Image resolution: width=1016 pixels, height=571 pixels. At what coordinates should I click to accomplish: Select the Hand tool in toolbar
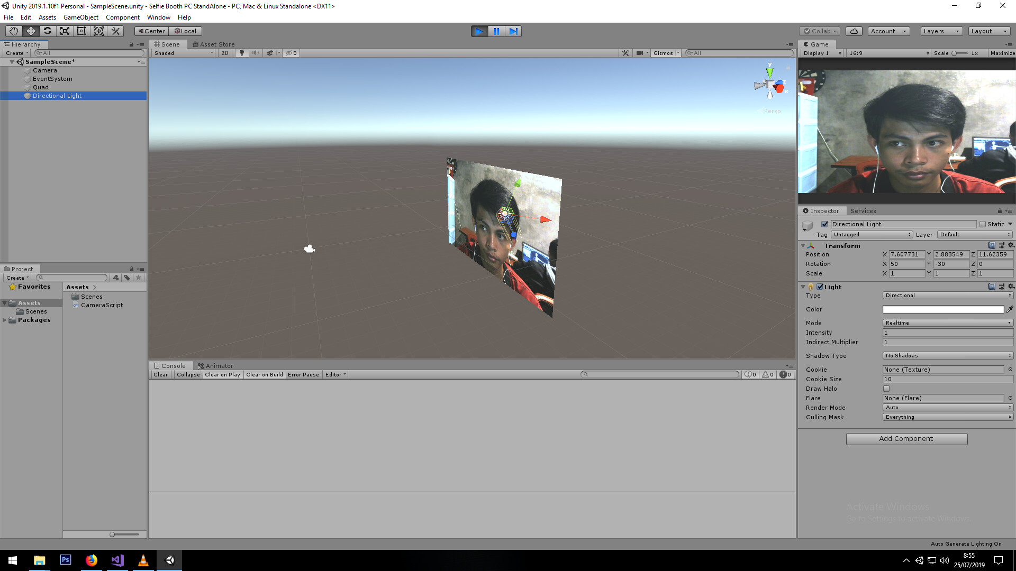tap(14, 31)
